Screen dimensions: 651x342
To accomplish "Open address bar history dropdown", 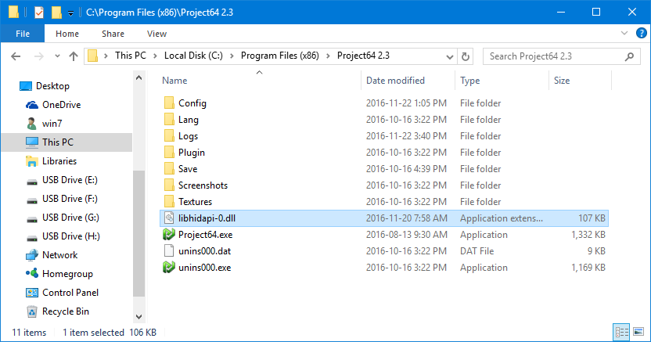I will pos(449,56).
